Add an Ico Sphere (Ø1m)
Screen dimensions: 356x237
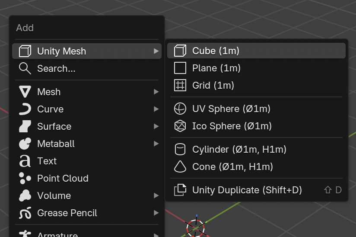(256, 126)
